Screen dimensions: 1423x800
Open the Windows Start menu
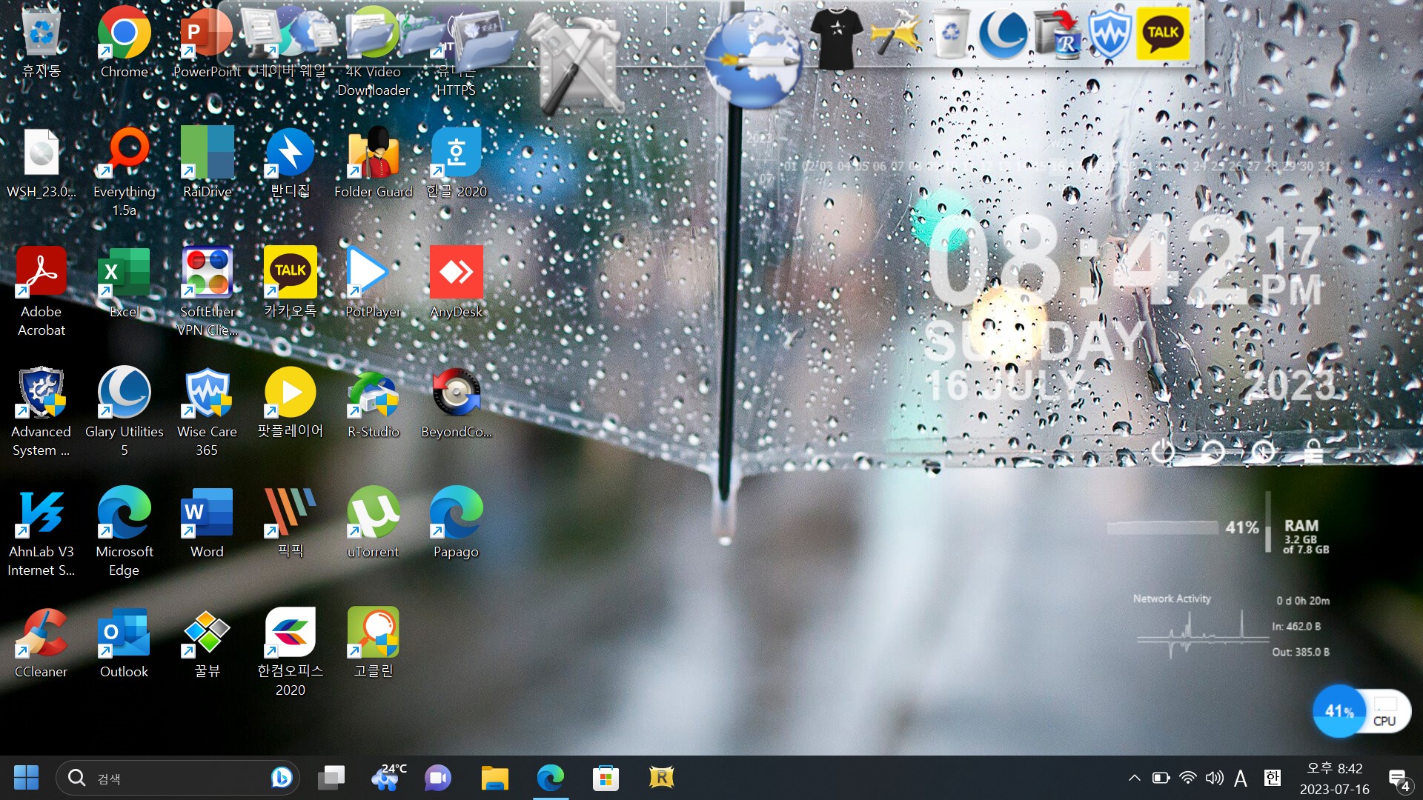[26, 778]
